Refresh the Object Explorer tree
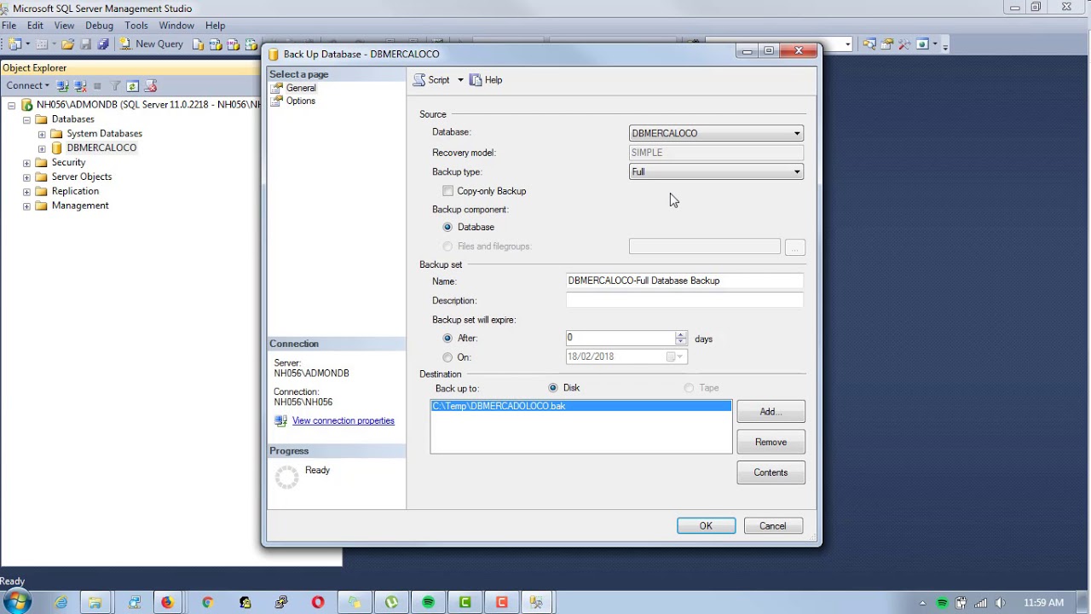Image resolution: width=1091 pixels, height=614 pixels. click(132, 85)
